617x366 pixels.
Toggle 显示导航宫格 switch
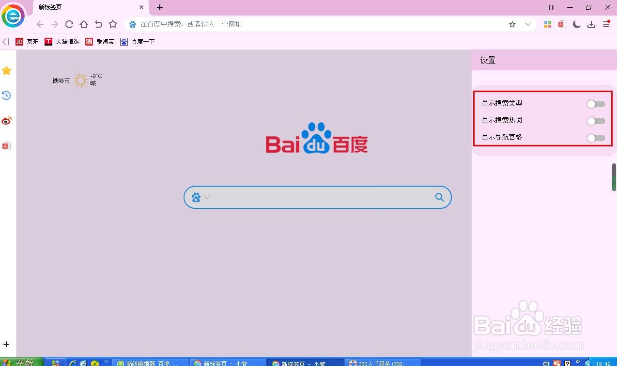tap(596, 138)
